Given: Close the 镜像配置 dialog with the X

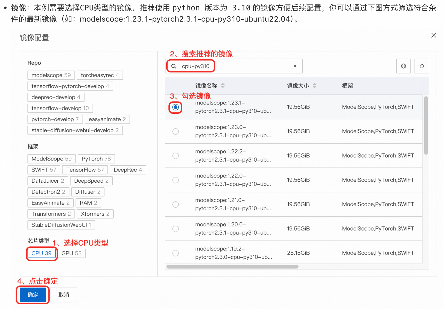Looking at the screenshot, I should coord(434,35).
